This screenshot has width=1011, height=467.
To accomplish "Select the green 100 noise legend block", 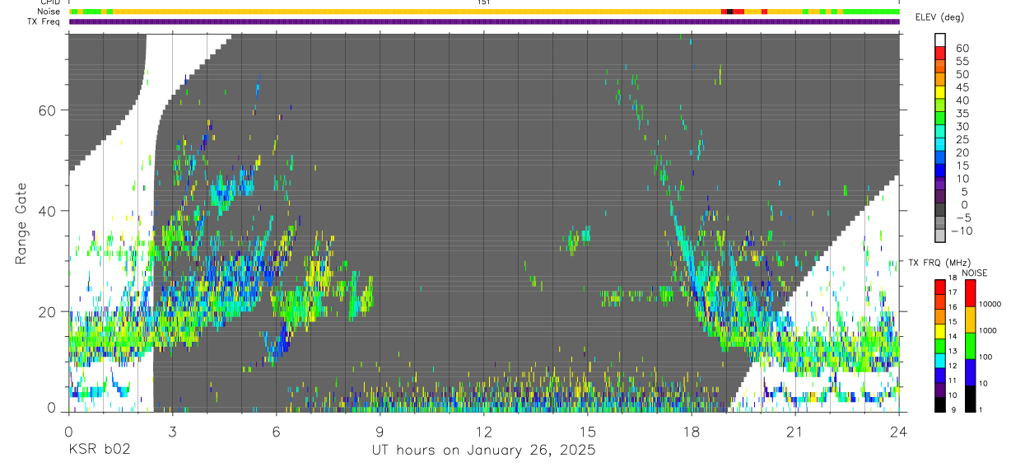I will (x=970, y=346).
